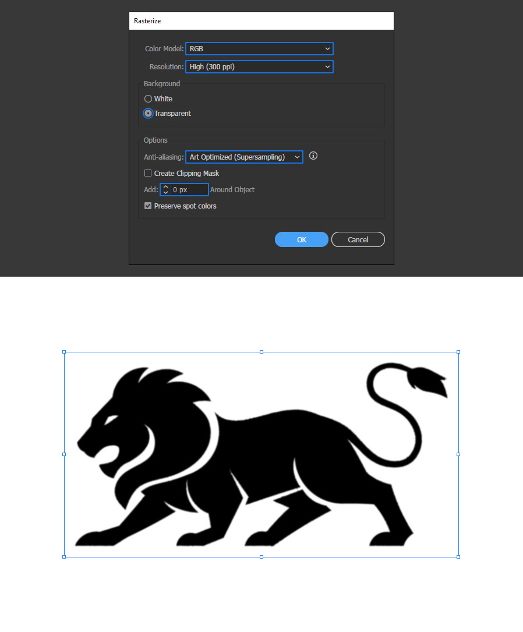Click the bottom-left selection handle
Image resolution: width=523 pixels, height=632 pixels.
tap(64, 557)
